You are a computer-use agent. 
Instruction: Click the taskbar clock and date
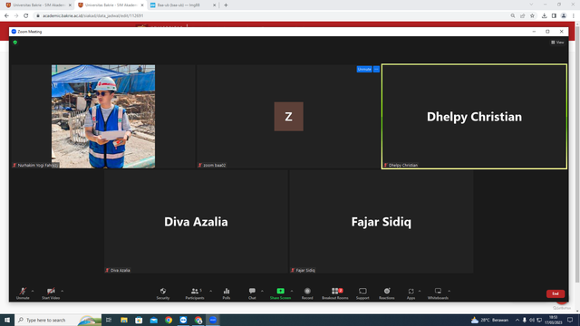click(553, 320)
